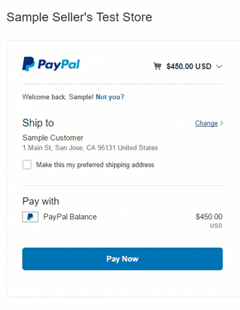Click the 1 Main St address line

click(x=90, y=148)
